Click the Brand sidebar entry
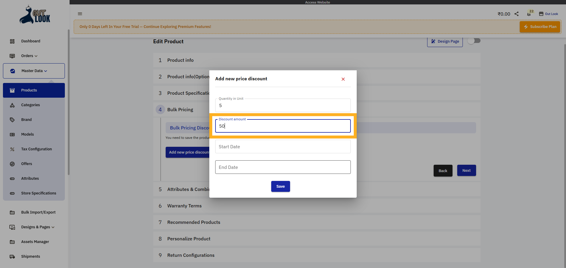 click(x=26, y=119)
